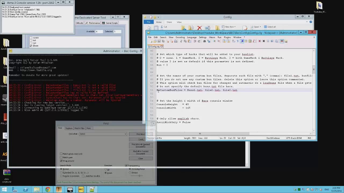The height and width of the screenshot is (193, 344).
Task: Click the Playback macro icon in Notepad++
Action: click(x=268, y=41)
